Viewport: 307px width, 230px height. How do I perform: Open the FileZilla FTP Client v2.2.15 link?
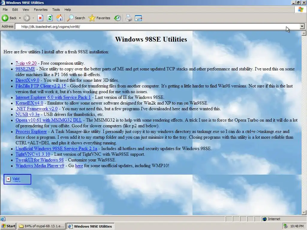[41, 86]
